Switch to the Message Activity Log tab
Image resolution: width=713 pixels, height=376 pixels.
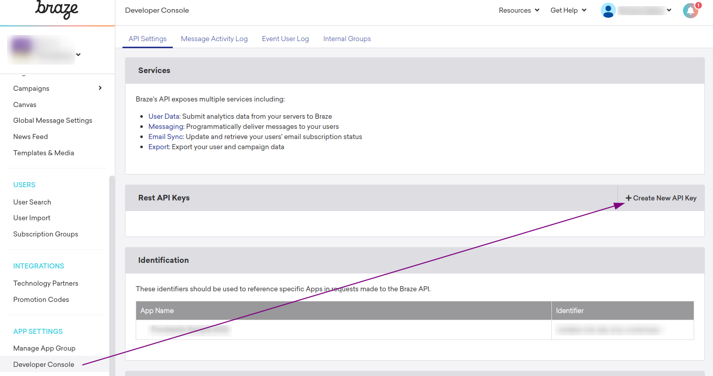coord(214,39)
